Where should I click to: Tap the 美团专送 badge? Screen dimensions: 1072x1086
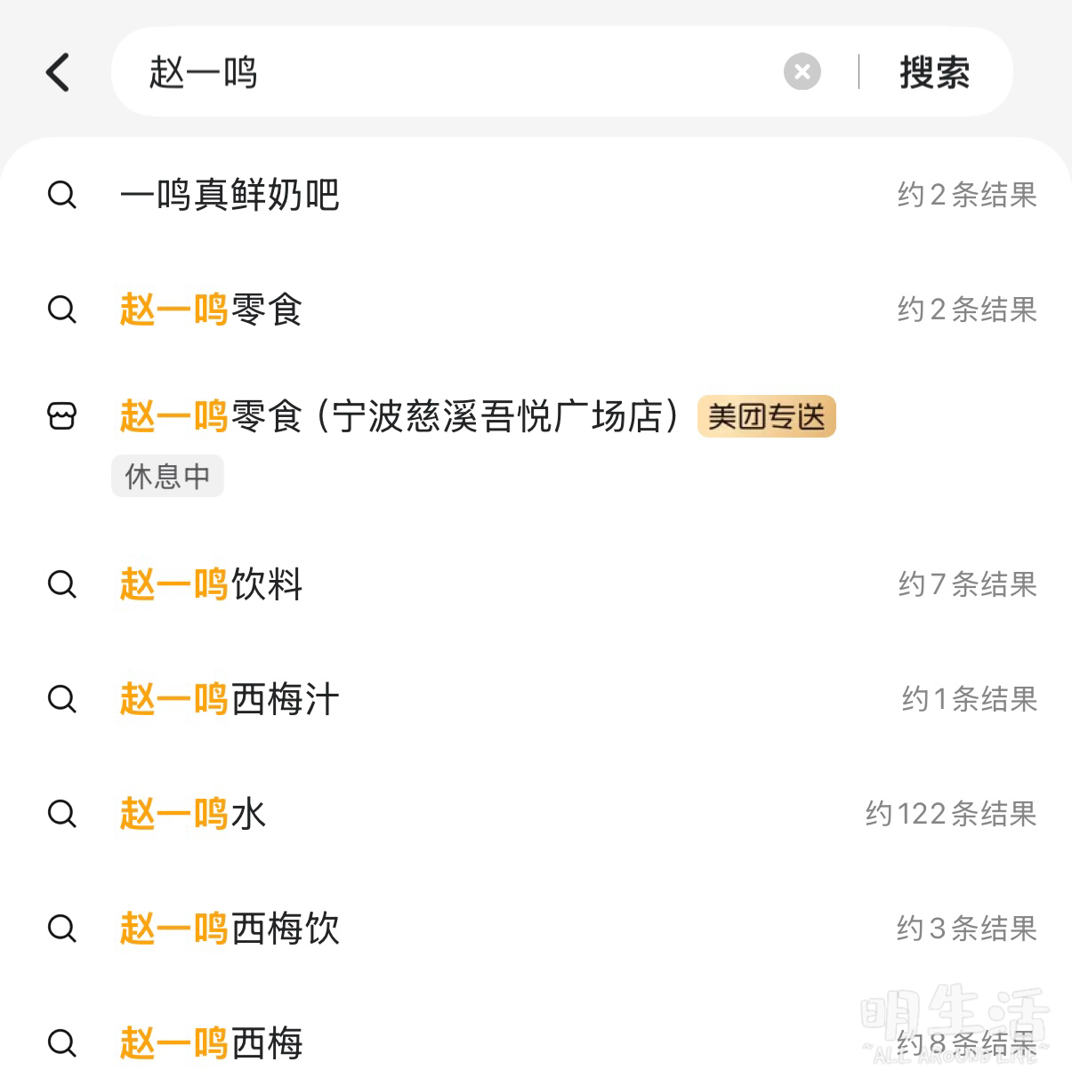(x=766, y=416)
